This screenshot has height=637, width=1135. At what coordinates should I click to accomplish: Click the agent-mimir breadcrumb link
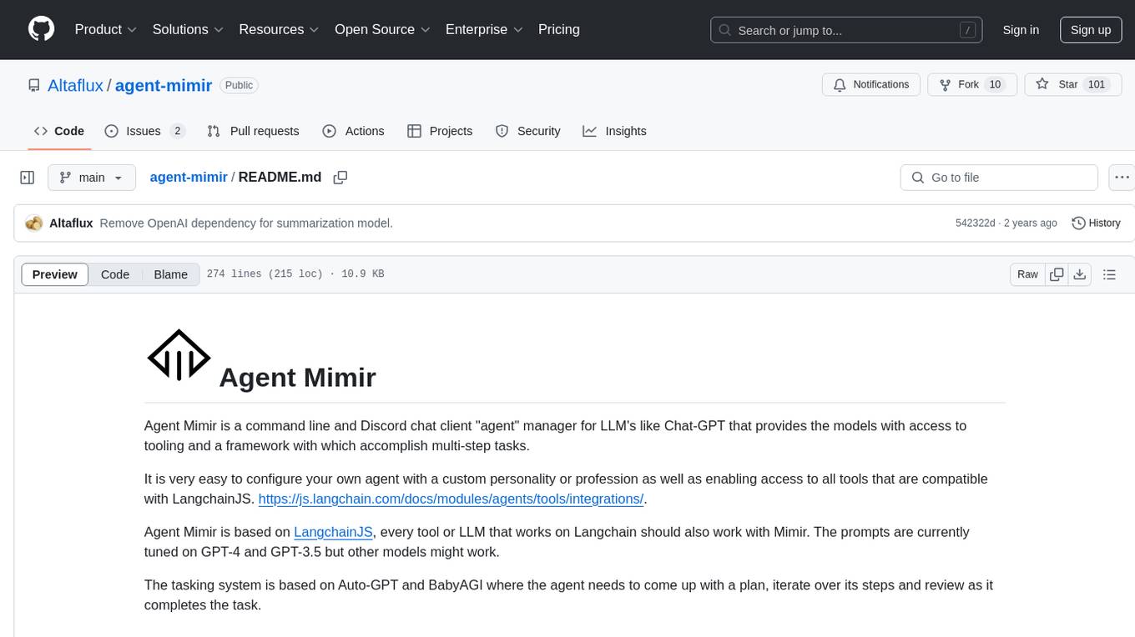(189, 177)
